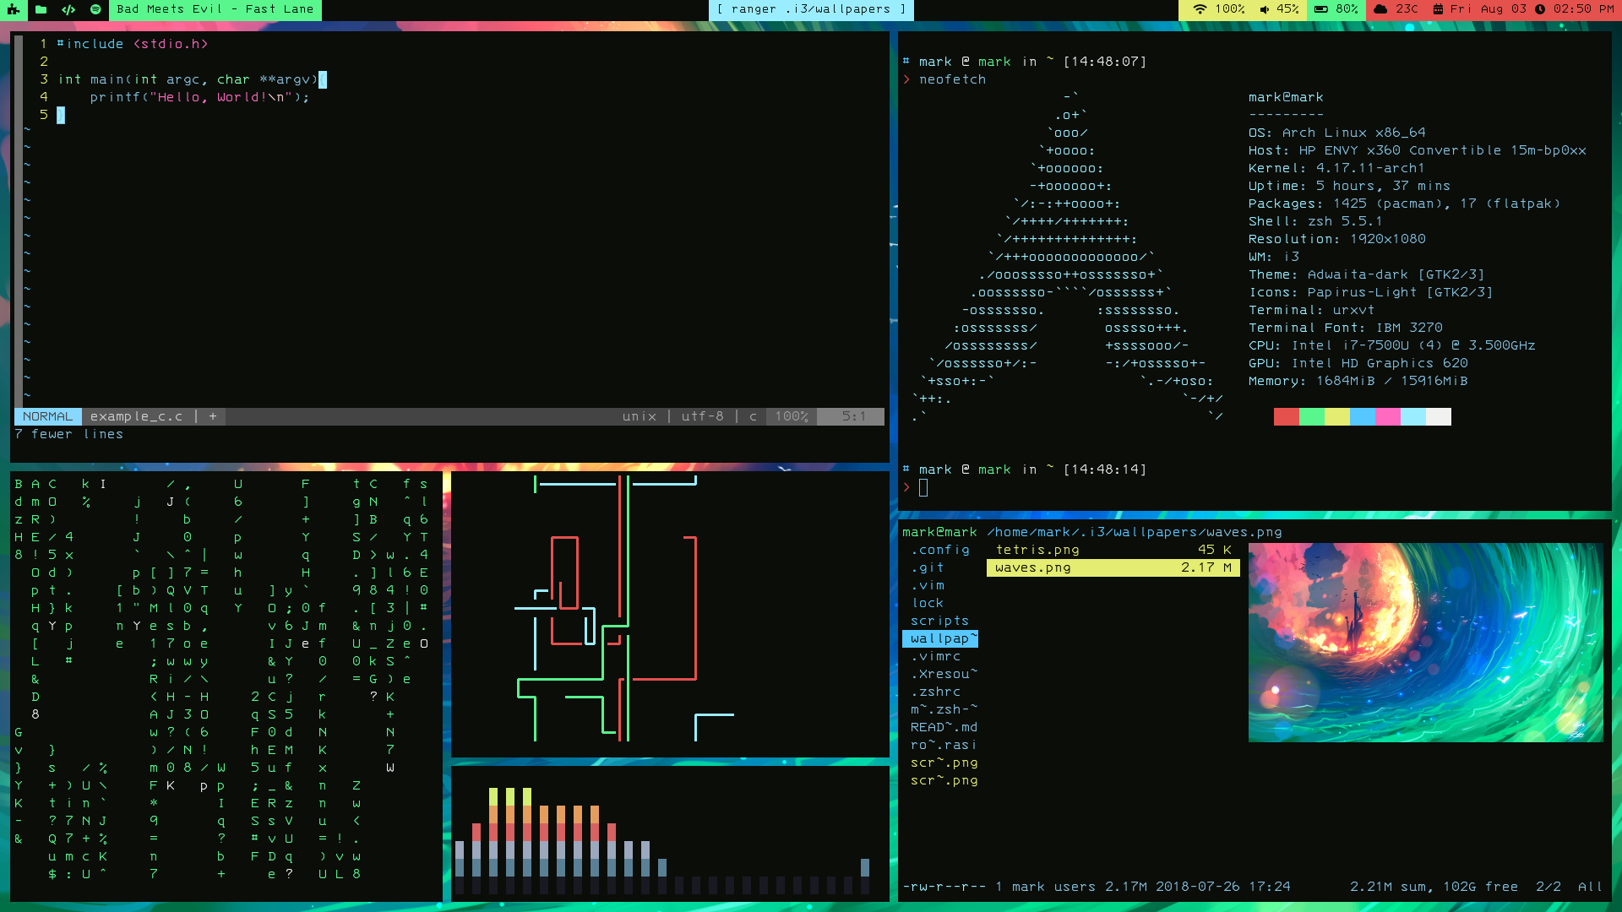Click the waves.png image preview
The height and width of the screenshot is (912, 1622).
pyautogui.click(x=1425, y=643)
